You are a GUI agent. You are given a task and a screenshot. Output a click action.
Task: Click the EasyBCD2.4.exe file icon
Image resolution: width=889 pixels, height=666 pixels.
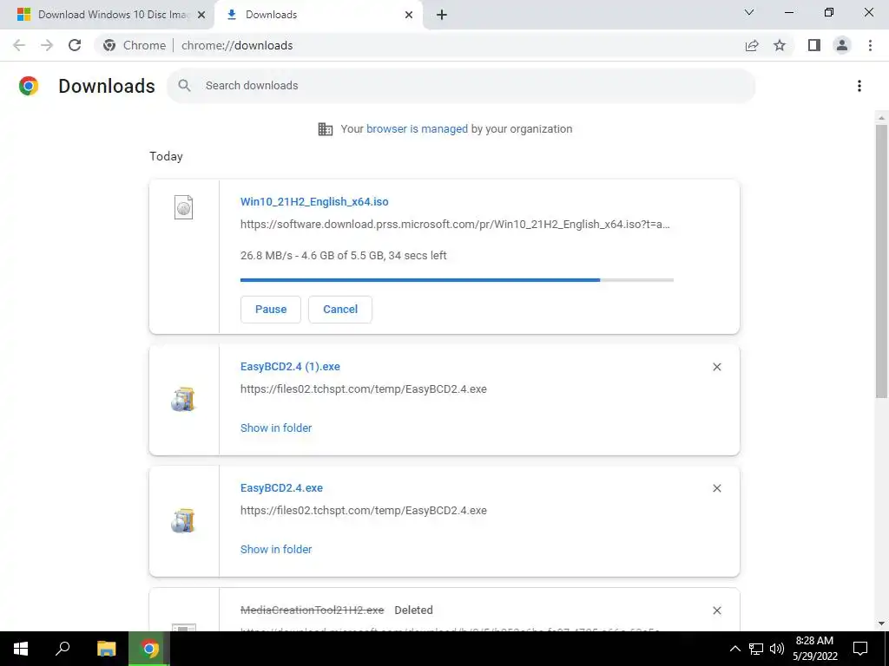point(182,521)
